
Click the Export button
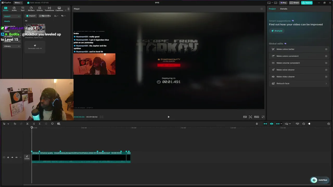(307, 3)
